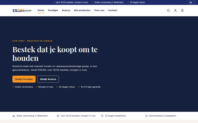Click Geschenkdoos inbegrepen text
Screen dimensions: 198x123
click(x=162, y=116)
